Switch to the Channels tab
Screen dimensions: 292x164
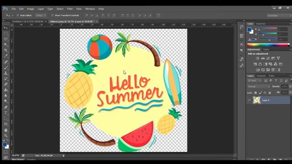[261, 76]
